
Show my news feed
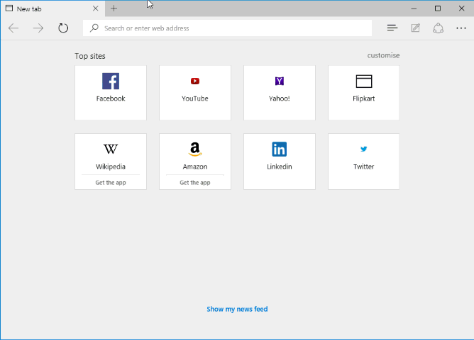[237, 309]
